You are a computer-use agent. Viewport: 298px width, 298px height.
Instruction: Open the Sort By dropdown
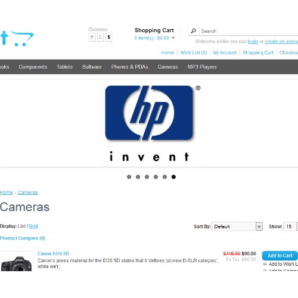[237, 226]
